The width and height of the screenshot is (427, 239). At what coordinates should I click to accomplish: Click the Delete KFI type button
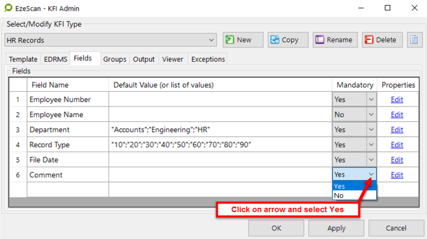[382, 40]
